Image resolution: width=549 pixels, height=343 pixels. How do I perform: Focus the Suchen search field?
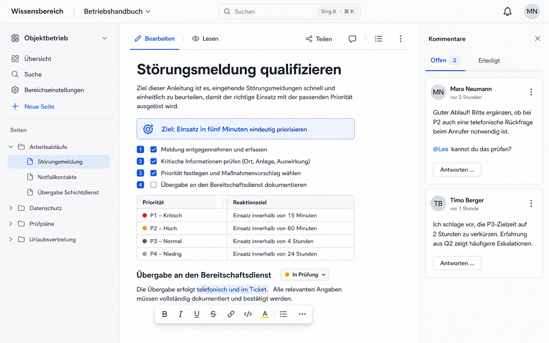tap(289, 11)
